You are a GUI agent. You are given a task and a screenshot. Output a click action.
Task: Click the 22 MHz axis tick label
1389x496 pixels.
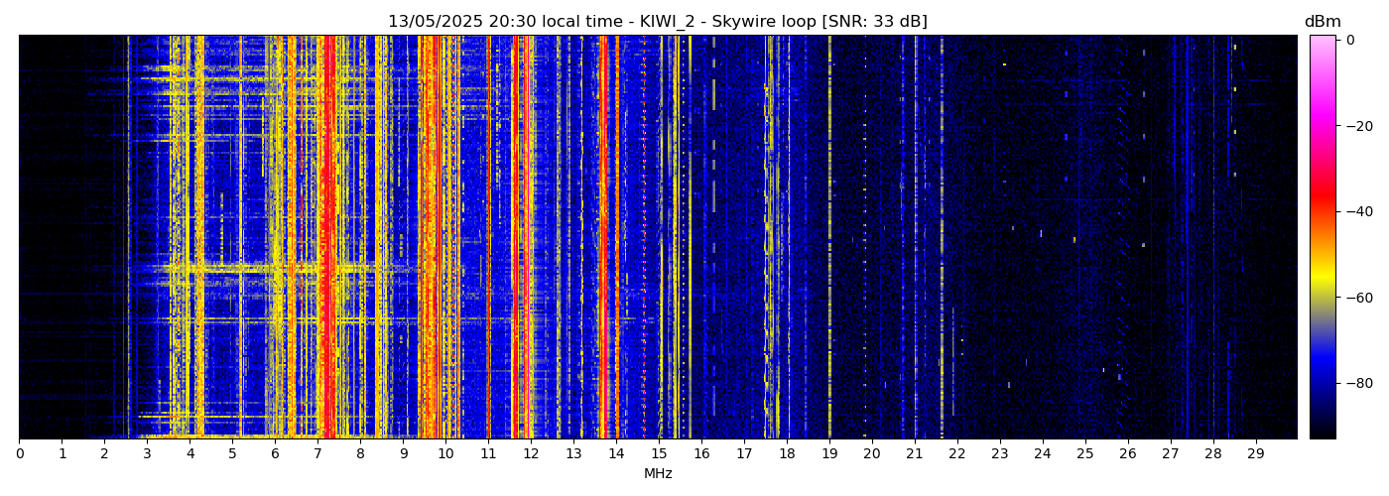957,454
